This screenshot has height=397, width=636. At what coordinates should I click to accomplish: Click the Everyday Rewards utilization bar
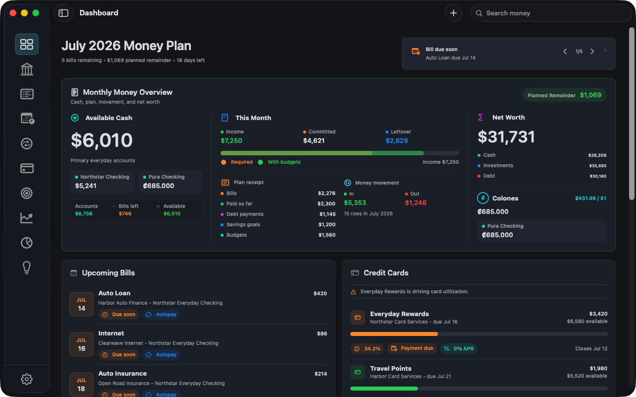tap(479, 334)
